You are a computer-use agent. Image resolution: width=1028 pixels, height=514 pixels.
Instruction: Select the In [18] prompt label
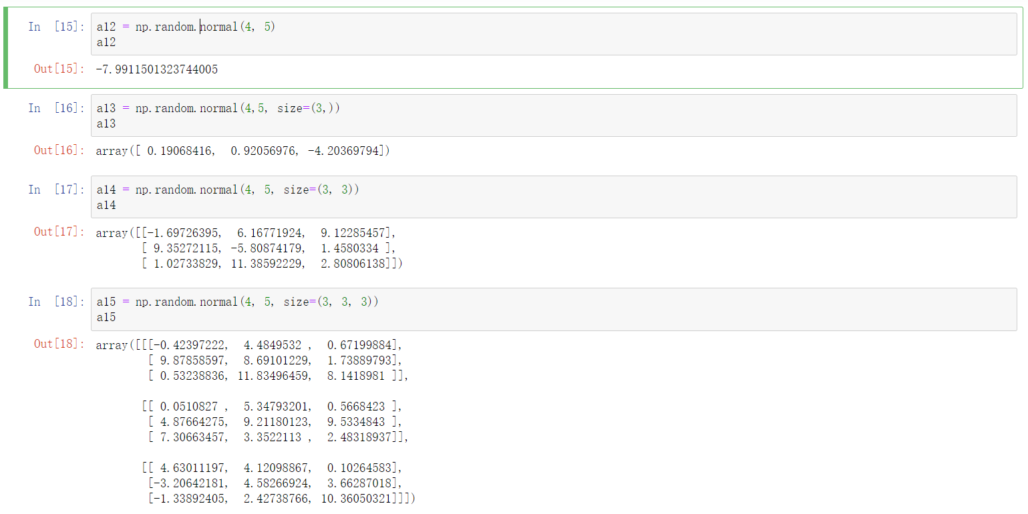[56, 302]
